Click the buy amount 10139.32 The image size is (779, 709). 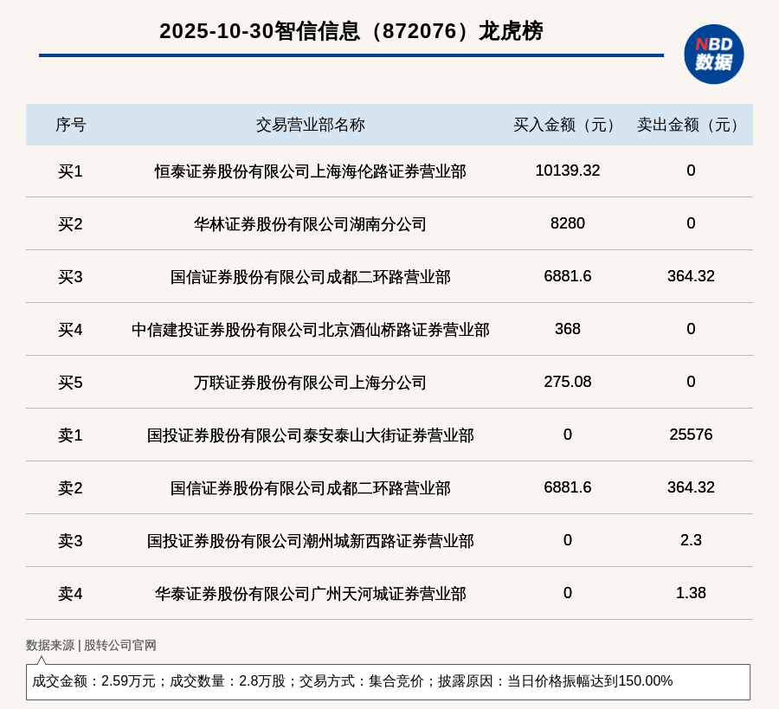pos(567,171)
